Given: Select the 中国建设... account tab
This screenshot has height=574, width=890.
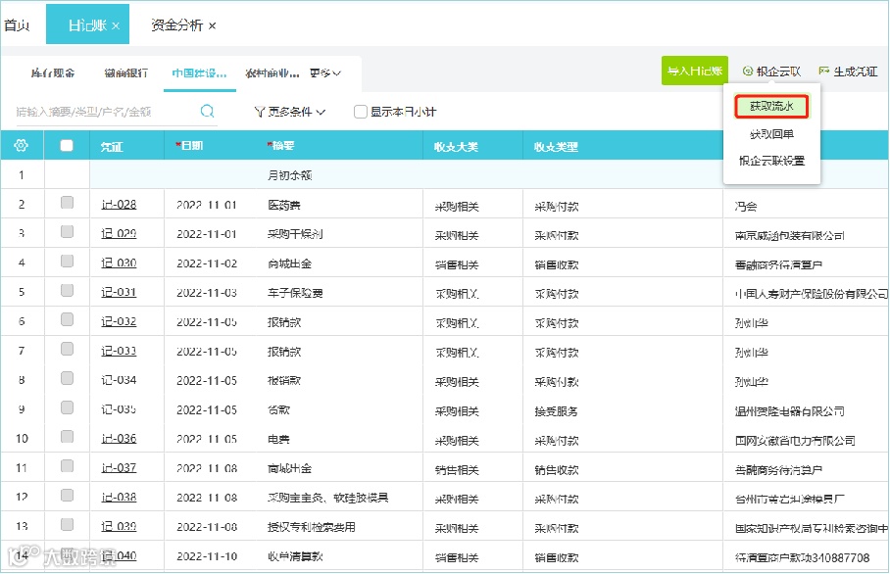Looking at the screenshot, I should pyautogui.click(x=199, y=73).
